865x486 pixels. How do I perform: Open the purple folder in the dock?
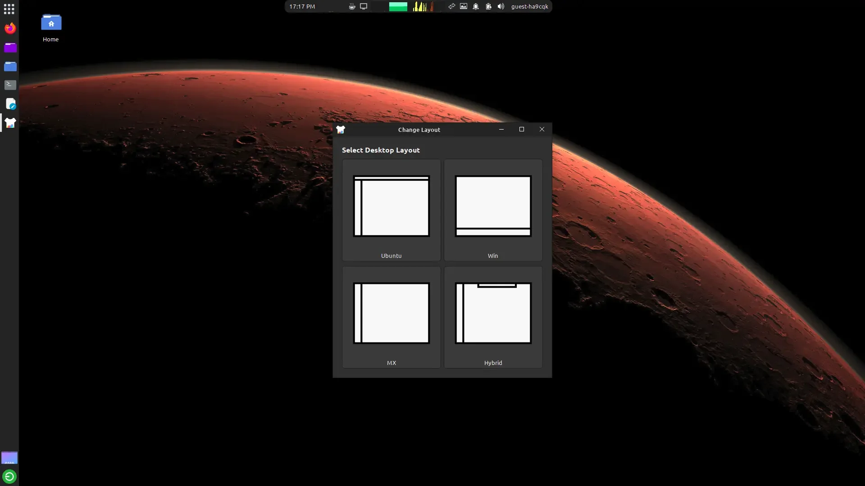(x=10, y=48)
